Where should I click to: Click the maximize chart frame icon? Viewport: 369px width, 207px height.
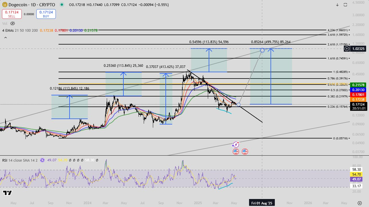[345, 5]
